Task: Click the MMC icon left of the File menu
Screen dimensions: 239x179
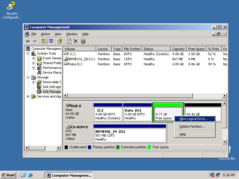Action: [x=27, y=34]
